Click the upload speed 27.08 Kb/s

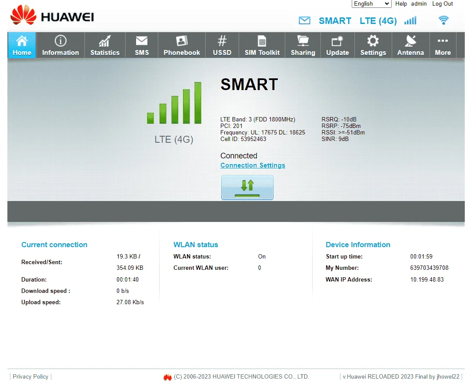point(130,302)
